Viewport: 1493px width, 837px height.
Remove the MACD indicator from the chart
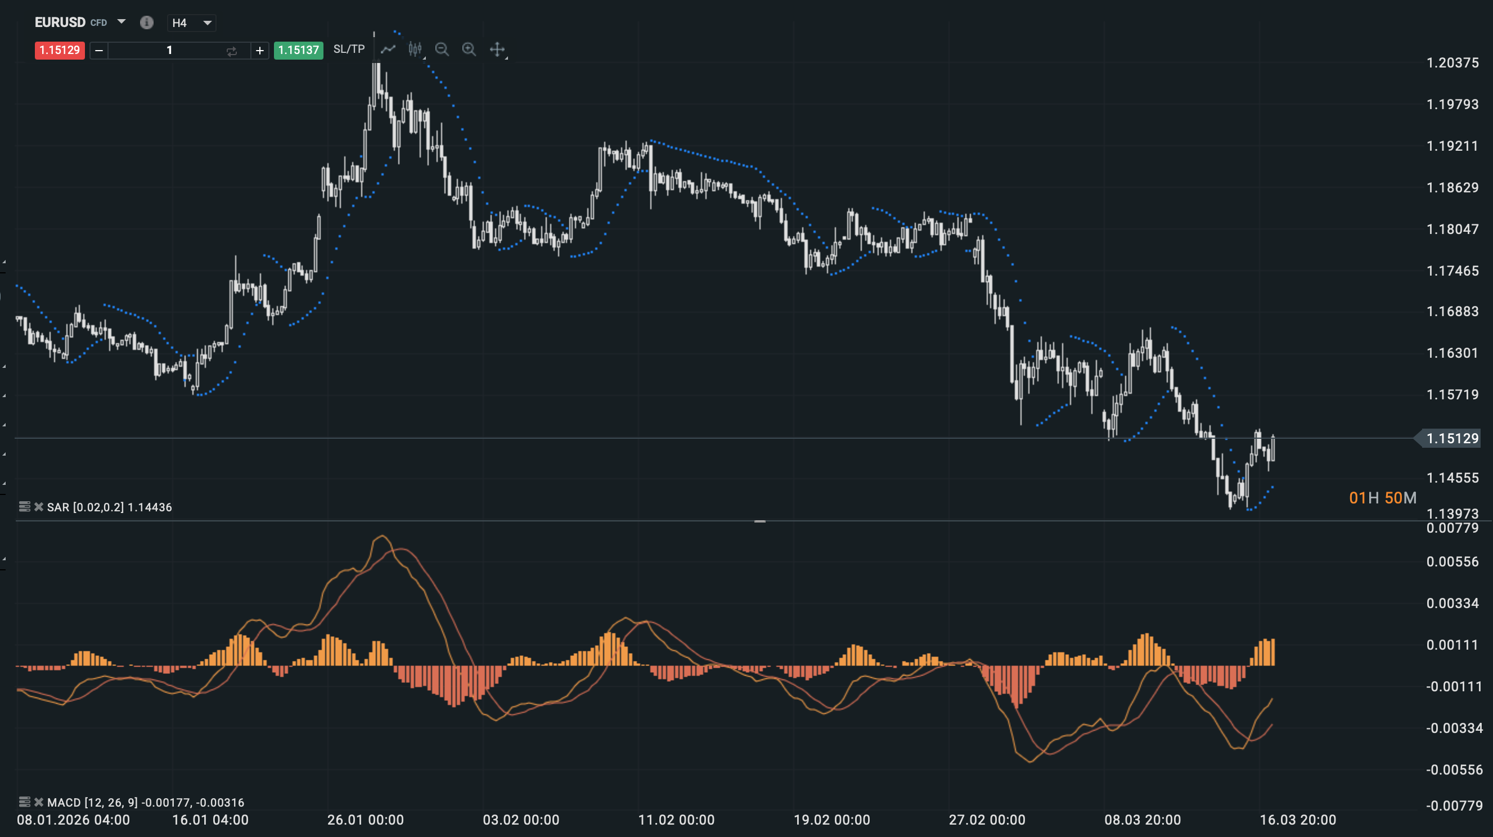(39, 802)
